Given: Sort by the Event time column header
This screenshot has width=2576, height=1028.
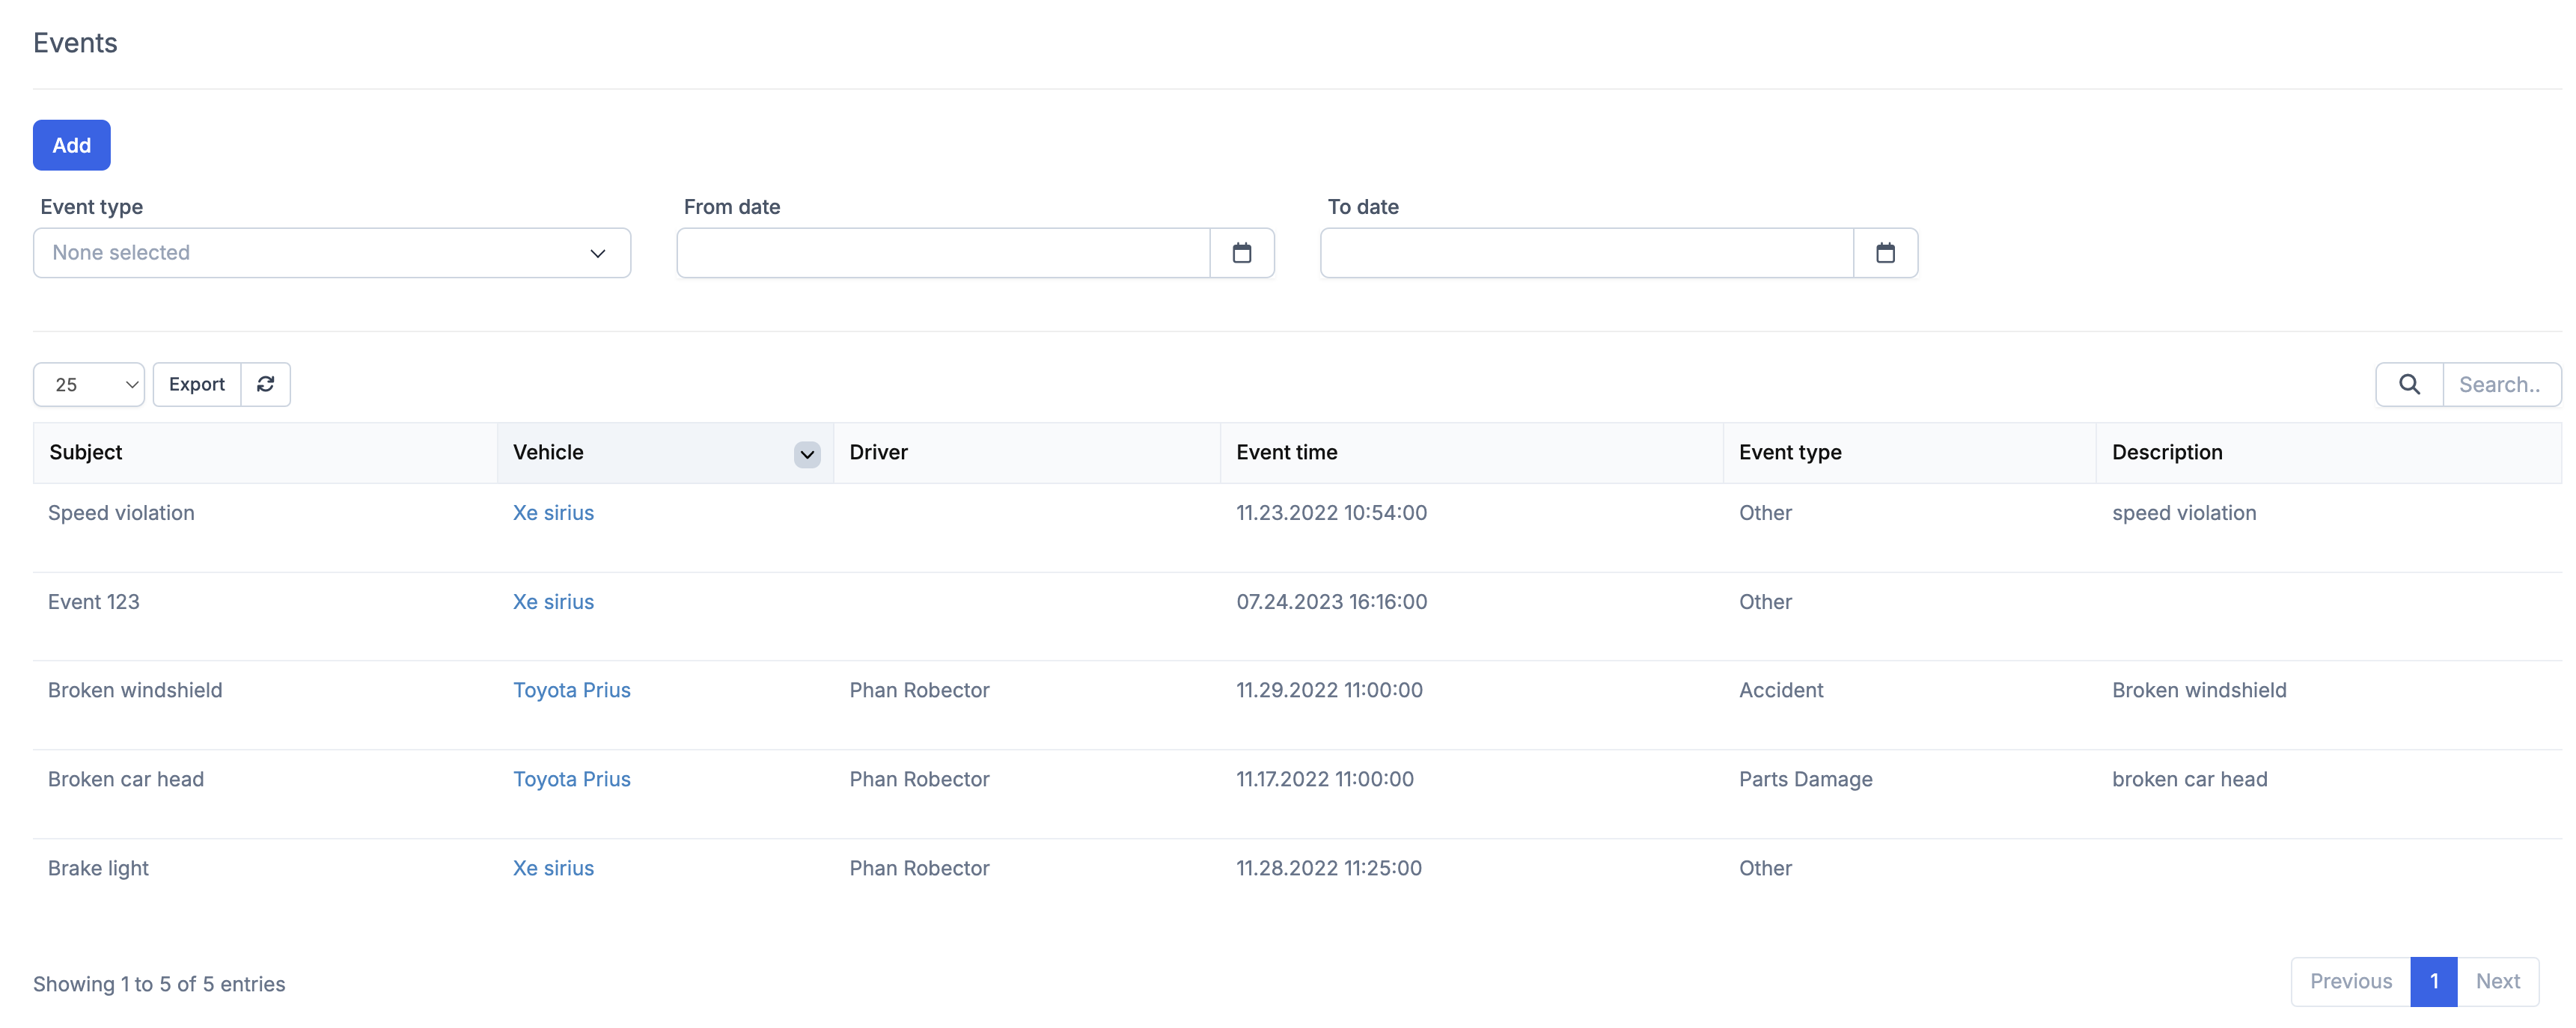Looking at the screenshot, I should 1286,452.
